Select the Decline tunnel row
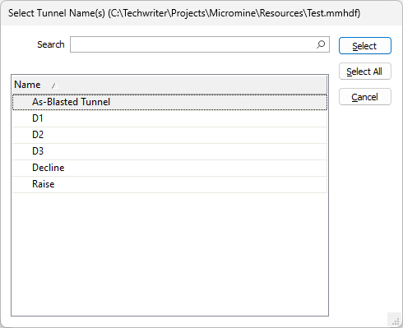 coord(169,168)
